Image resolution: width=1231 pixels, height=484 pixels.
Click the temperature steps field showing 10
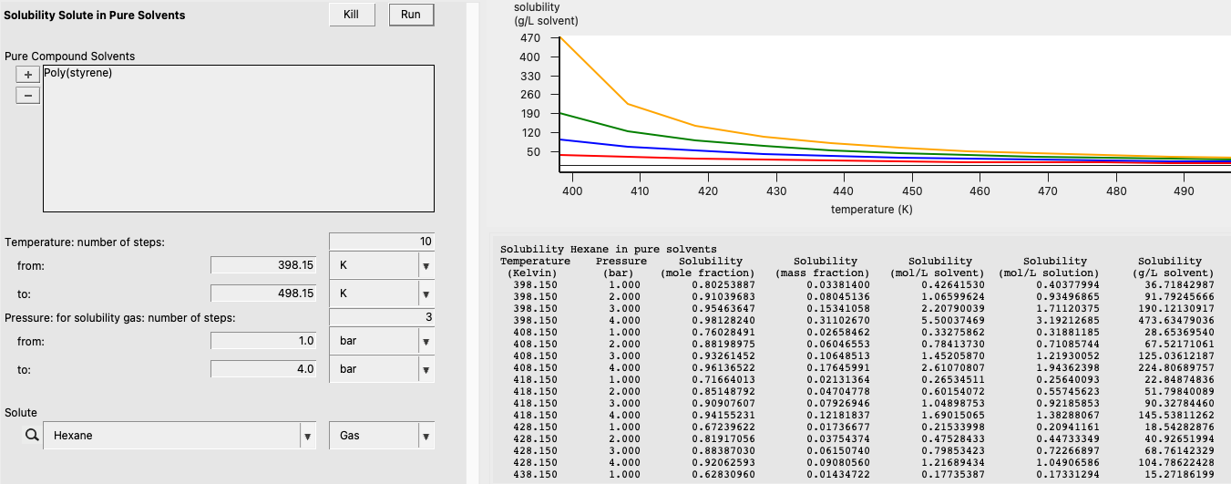[381, 242]
